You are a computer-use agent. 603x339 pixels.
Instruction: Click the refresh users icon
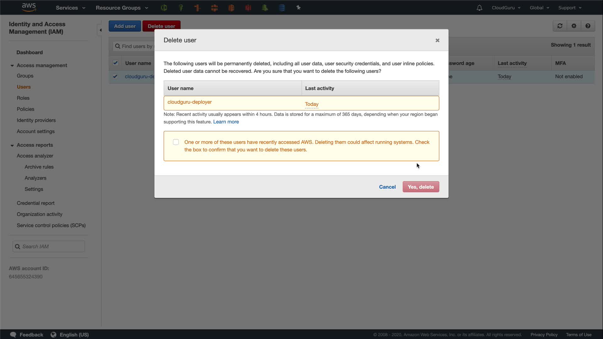coord(560,26)
